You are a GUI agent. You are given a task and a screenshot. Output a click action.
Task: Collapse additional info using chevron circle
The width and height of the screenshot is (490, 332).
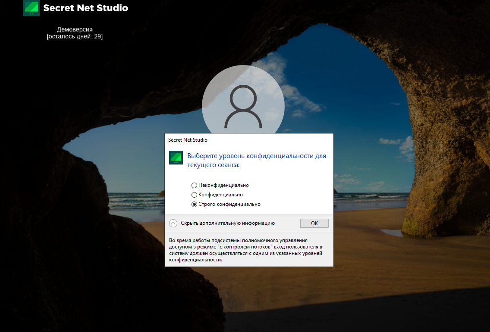click(x=173, y=223)
